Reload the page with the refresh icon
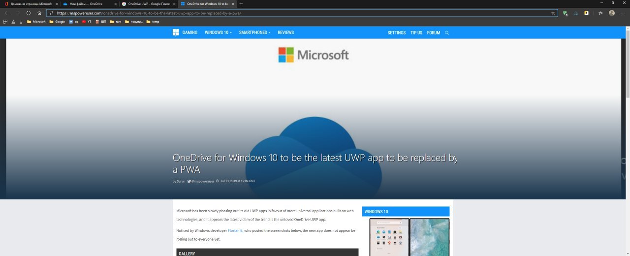 pyautogui.click(x=29, y=13)
